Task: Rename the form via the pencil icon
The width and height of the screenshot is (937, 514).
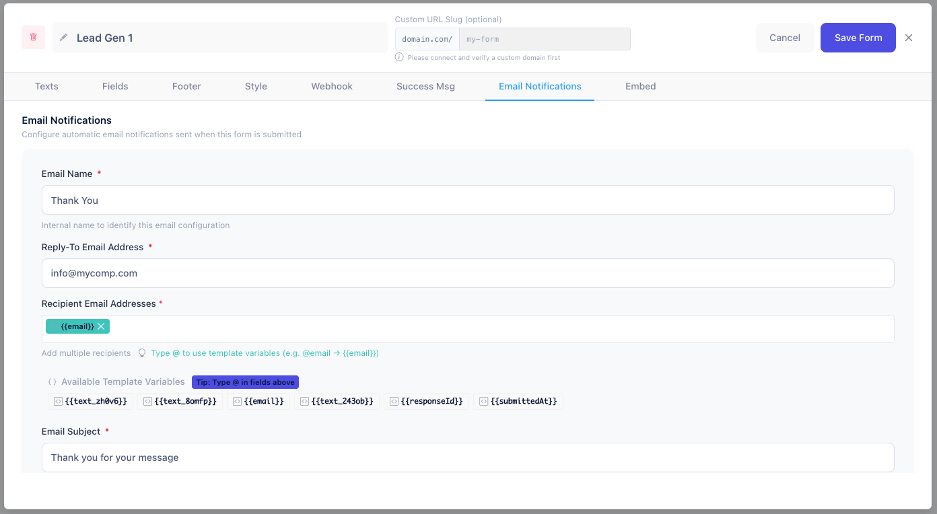Action: 63,38
